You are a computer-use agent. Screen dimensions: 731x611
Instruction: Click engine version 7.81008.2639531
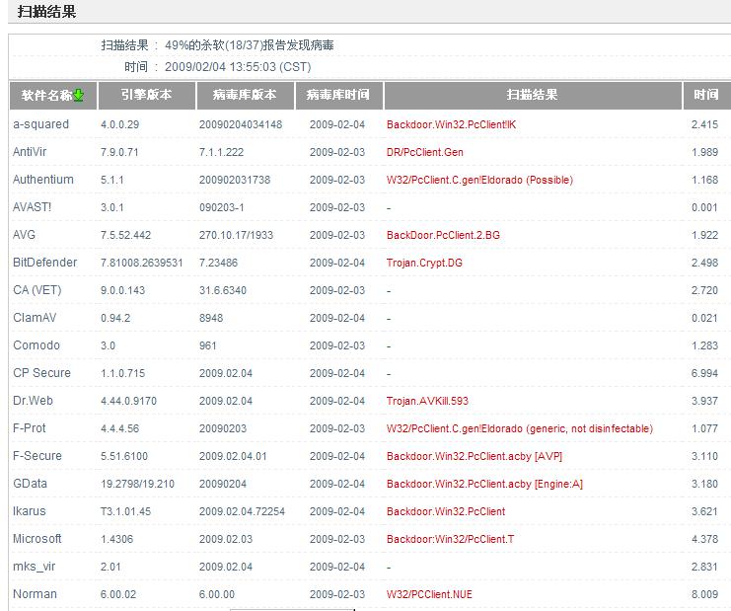142,263
